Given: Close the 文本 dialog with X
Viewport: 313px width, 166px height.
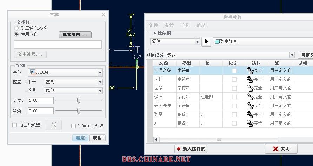Looking at the screenshot, I should 104,15.
